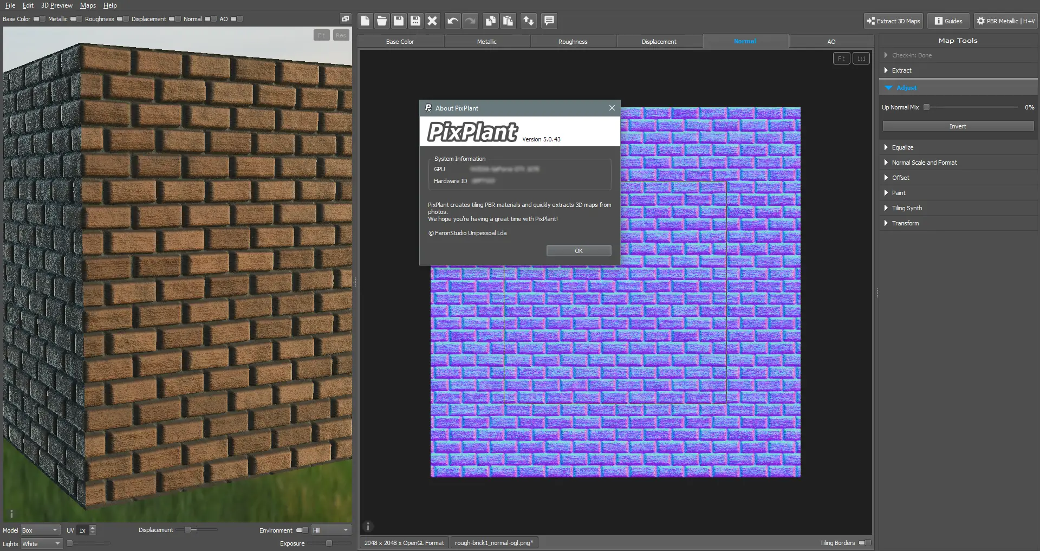Screen dimensions: 1040x551
Task: Paste with the clipboard icon
Action: [508, 21]
